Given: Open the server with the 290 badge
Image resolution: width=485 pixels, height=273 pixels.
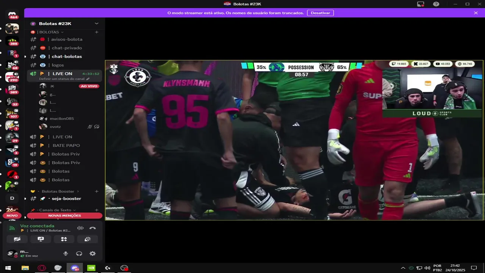Looking at the screenshot, I should (12, 77).
